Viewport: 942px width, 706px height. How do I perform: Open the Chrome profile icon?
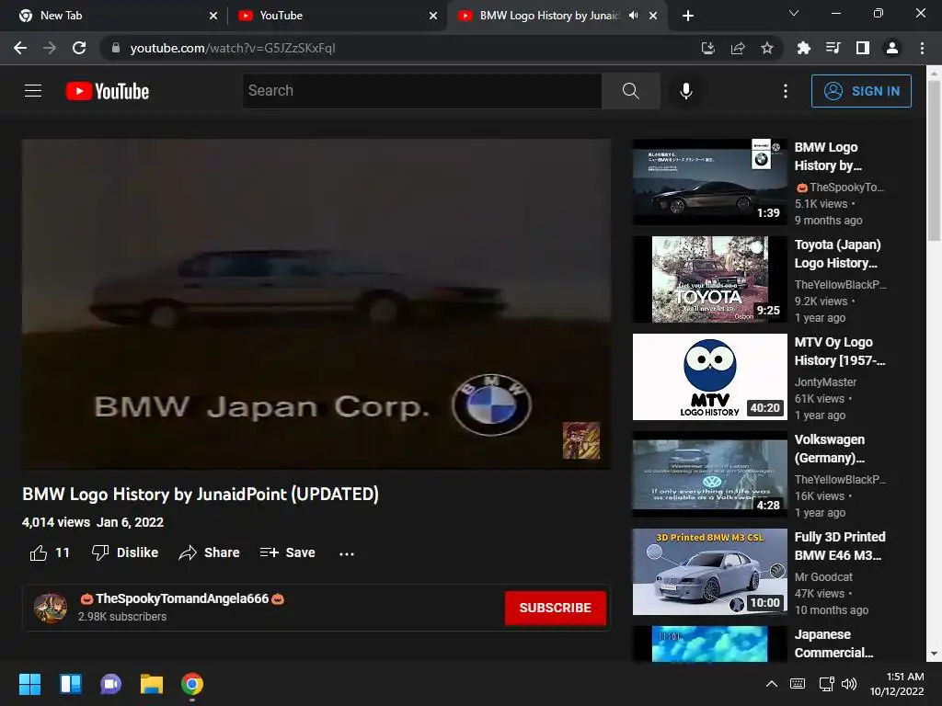(892, 48)
